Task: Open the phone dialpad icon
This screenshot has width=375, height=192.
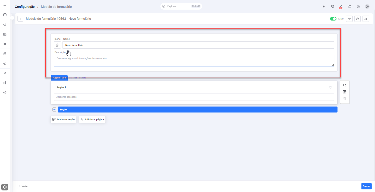Action: click(332, 6)
